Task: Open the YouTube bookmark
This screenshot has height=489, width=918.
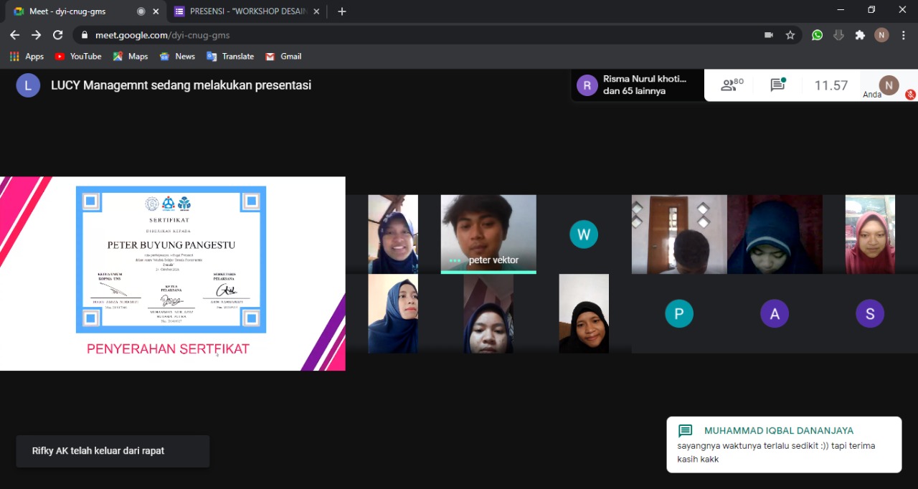Action: [x=78, y=56]
